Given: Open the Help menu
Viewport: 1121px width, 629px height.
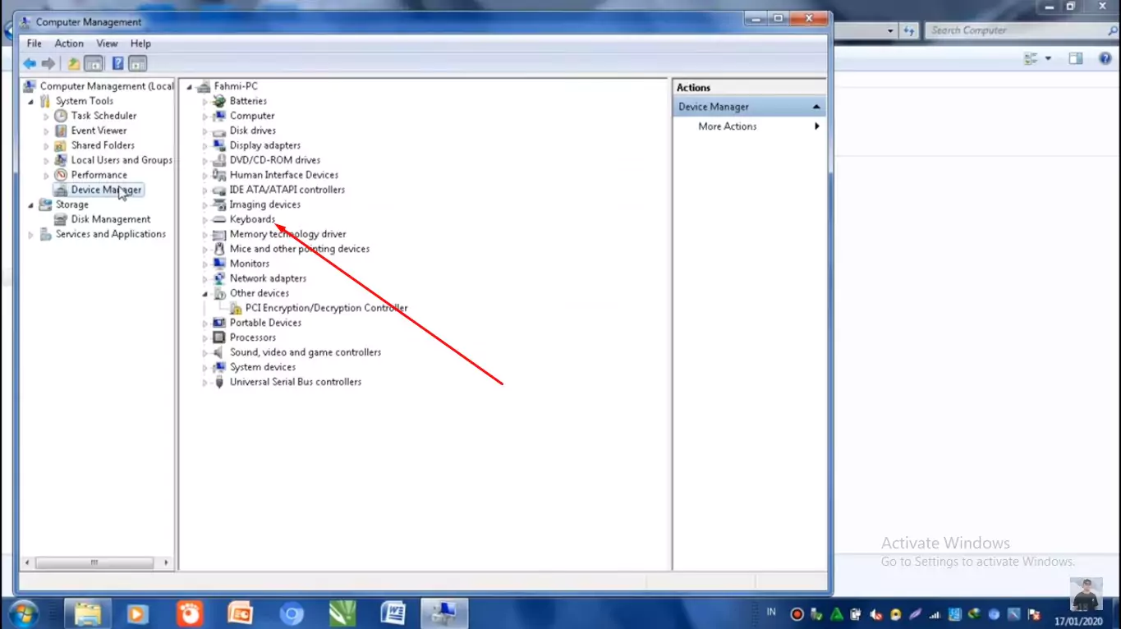Looking at the screenshot, I should click(140, 44).
